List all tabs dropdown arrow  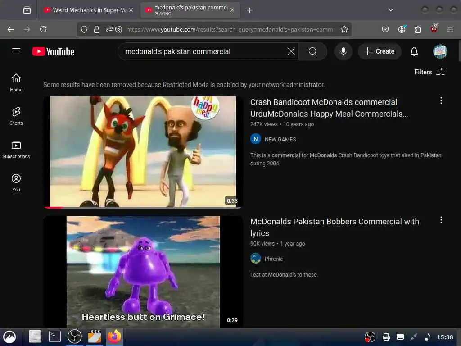(390, 10)
